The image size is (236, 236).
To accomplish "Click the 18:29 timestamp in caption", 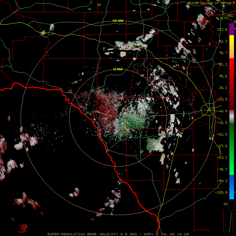I will (183, 234).
